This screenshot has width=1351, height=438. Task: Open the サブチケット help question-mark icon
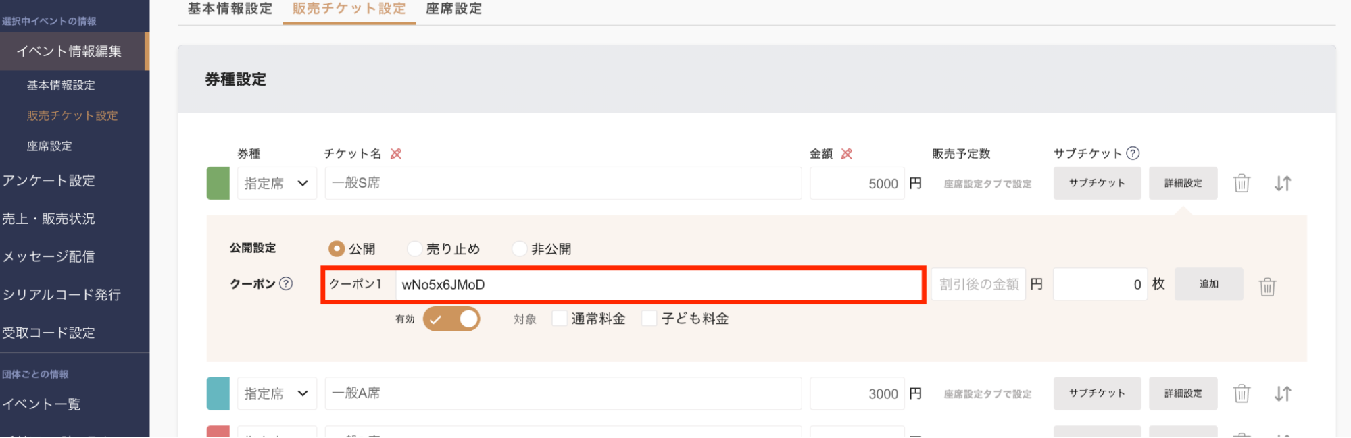(x=1133, y=153)
